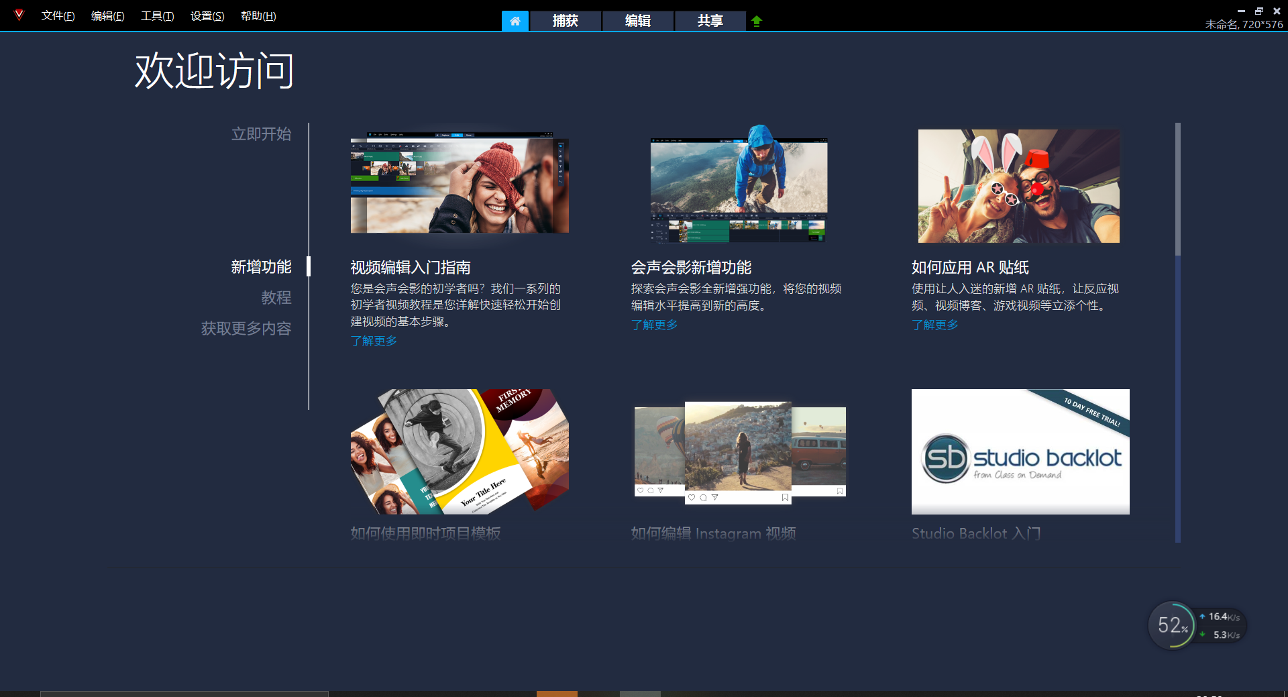Screen dimensions: 1288x697
Task: Open the 文件(F) menu
Action: (58, 15)
